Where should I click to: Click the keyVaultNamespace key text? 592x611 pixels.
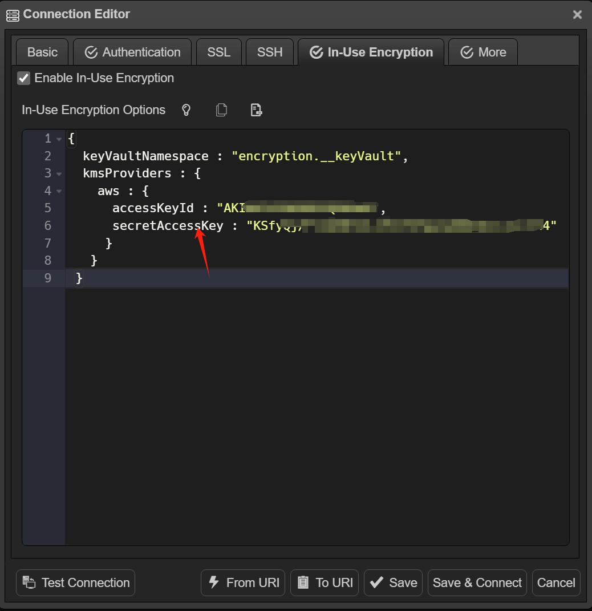(x=145, y=156)
